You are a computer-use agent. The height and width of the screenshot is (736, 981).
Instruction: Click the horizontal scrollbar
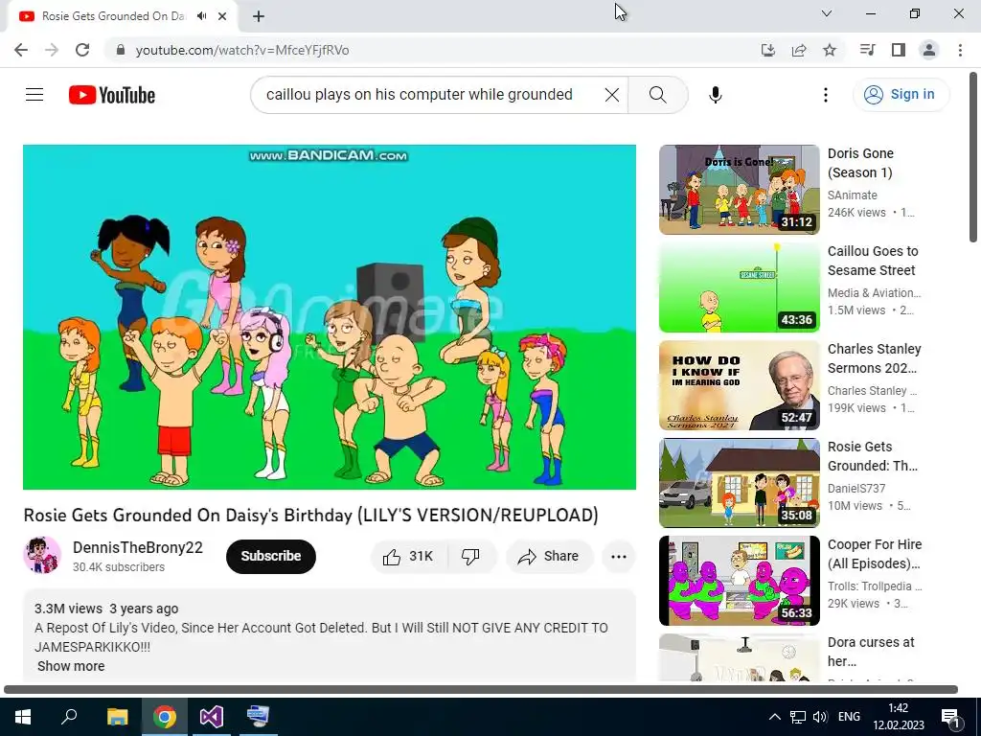(x=481, y=690)
